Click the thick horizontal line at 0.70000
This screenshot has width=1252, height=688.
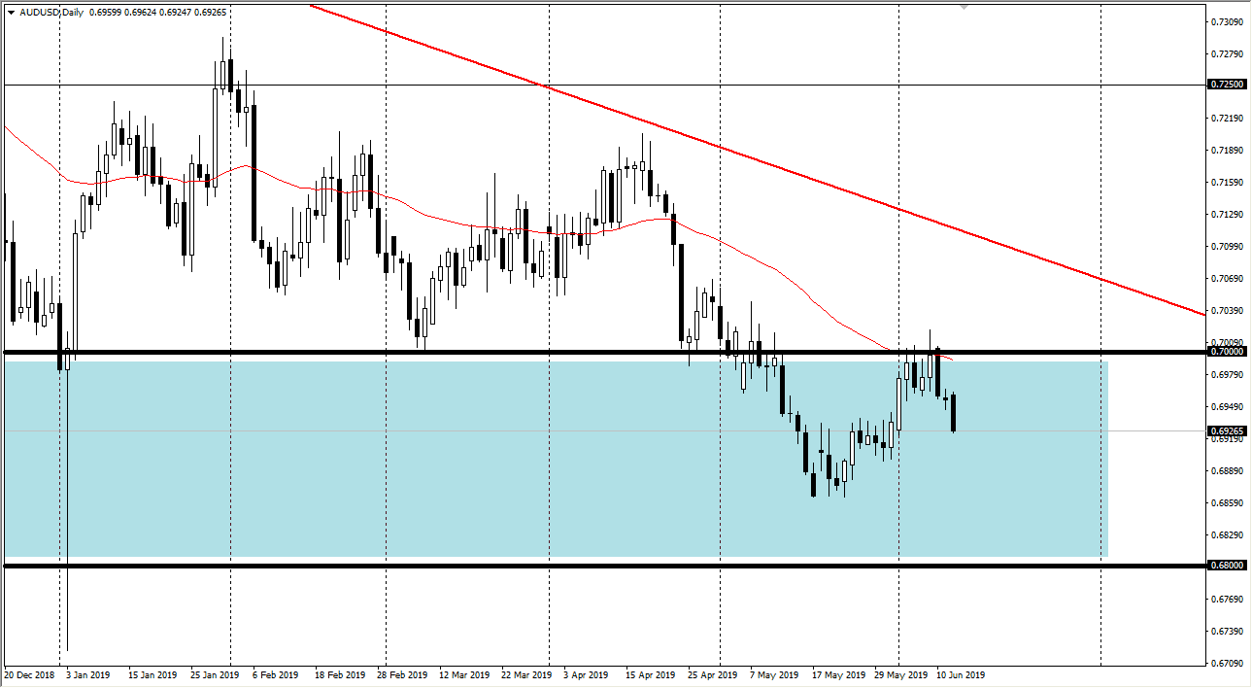tap(291, 351)
